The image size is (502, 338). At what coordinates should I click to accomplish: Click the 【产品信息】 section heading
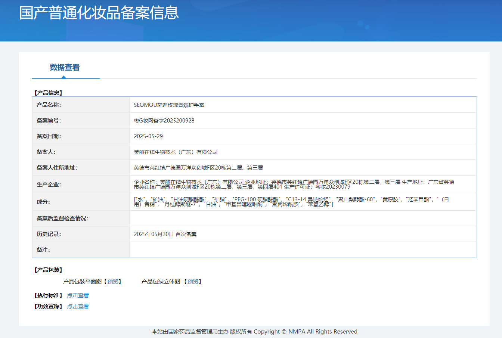point(48,93)
